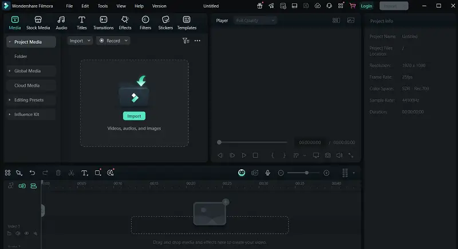Open the filter icon in media panel

(x=185, y=41)
